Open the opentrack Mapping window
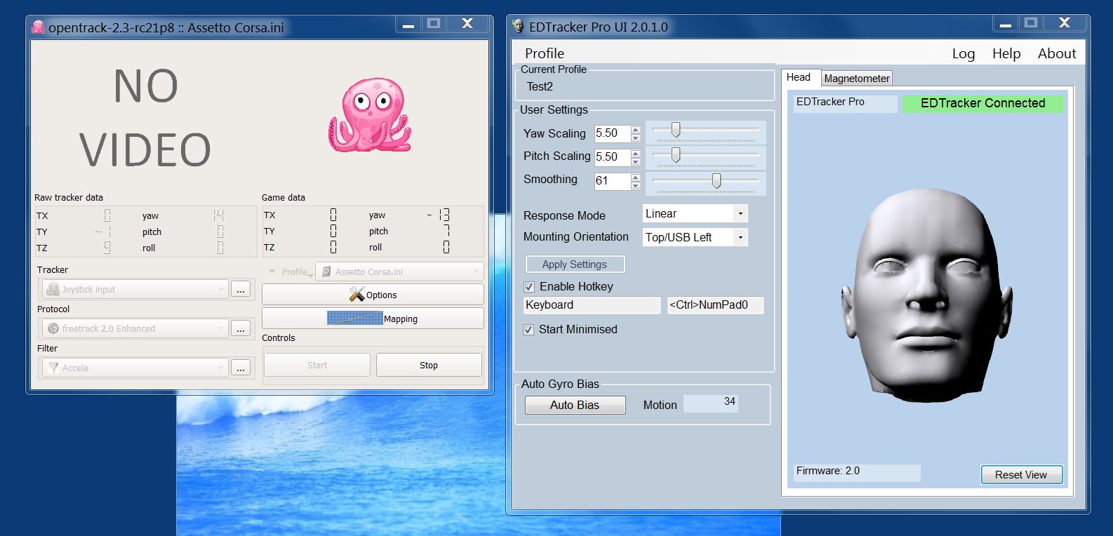 [x=373, y=319]
